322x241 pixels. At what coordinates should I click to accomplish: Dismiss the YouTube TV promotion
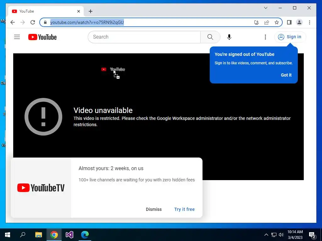(153, 209)
